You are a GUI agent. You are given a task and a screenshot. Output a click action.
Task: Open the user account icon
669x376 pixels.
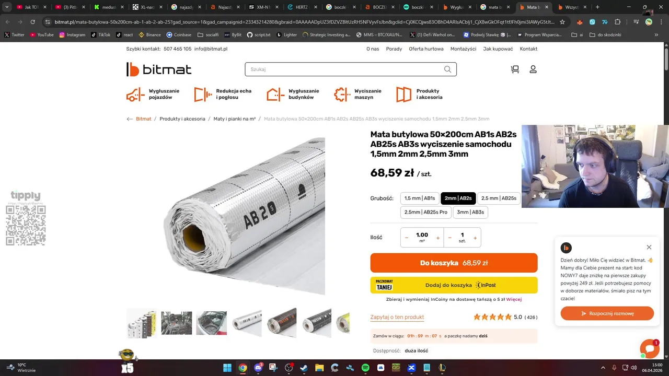click(533, 69)
